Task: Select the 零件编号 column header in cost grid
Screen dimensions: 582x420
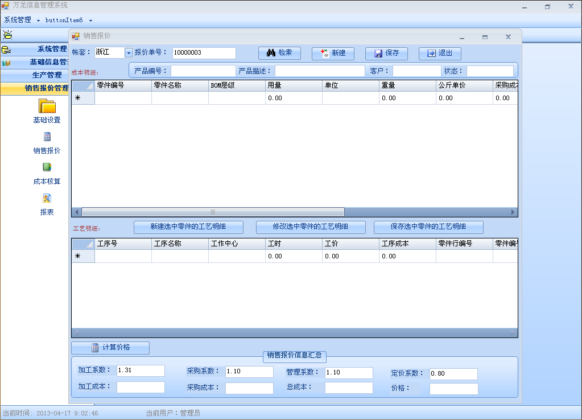Action: point(123,85)
